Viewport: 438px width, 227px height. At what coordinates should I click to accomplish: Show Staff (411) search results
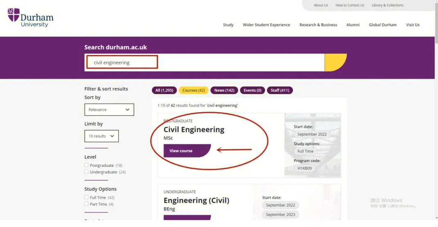tap(279, 90)
